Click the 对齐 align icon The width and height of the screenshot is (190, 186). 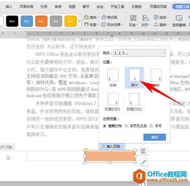(146, 18)
